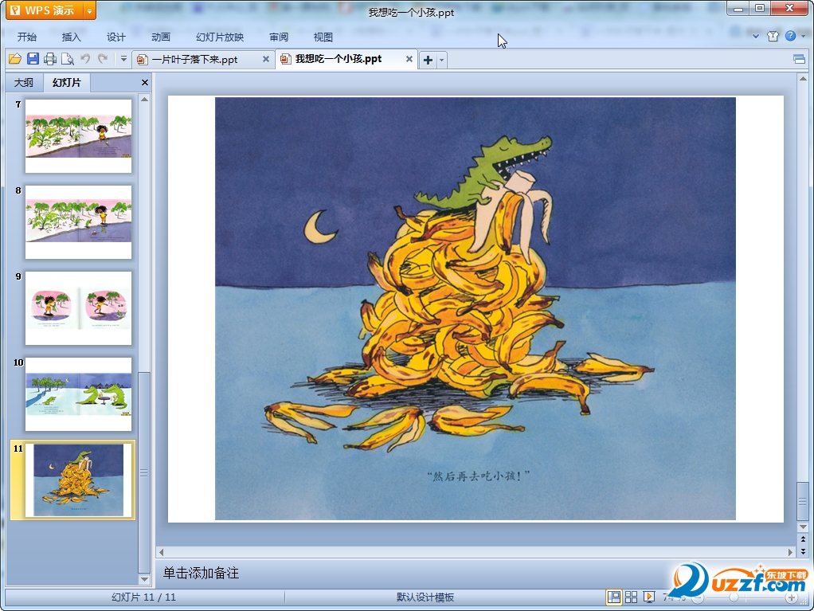Close the slide thumbnail side panel
The image size is (814, 611).
click(x=145, y=83)
